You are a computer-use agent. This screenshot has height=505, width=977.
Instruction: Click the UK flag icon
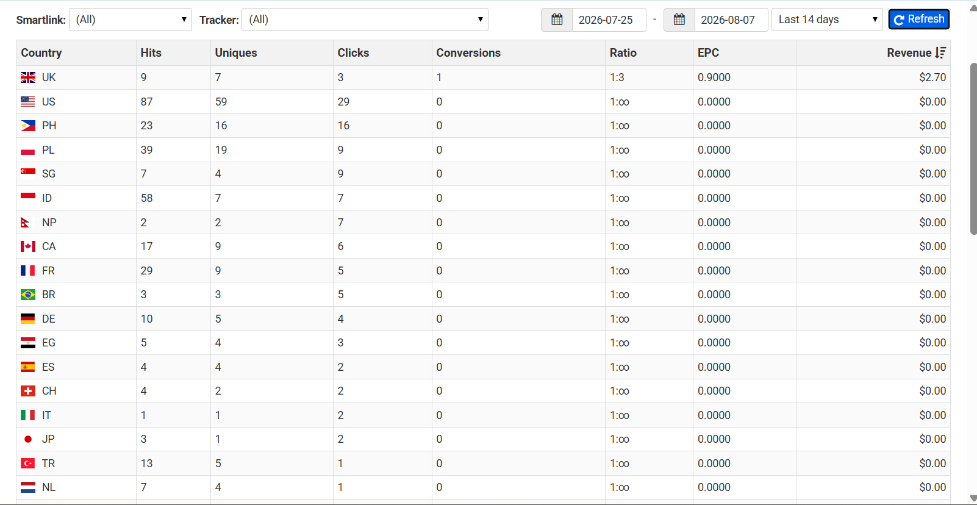pos(28,77)
